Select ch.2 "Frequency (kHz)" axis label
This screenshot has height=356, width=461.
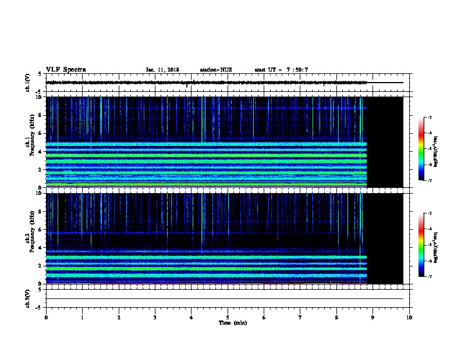click(32, 232)
